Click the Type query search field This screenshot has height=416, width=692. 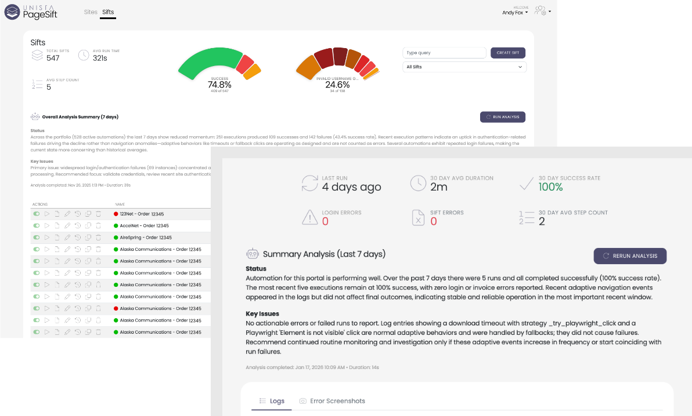[x=444, y=53]
